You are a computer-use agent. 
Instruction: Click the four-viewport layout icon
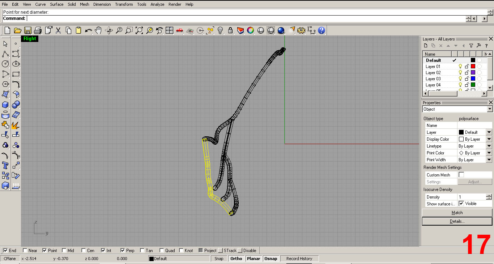[169, 31]
